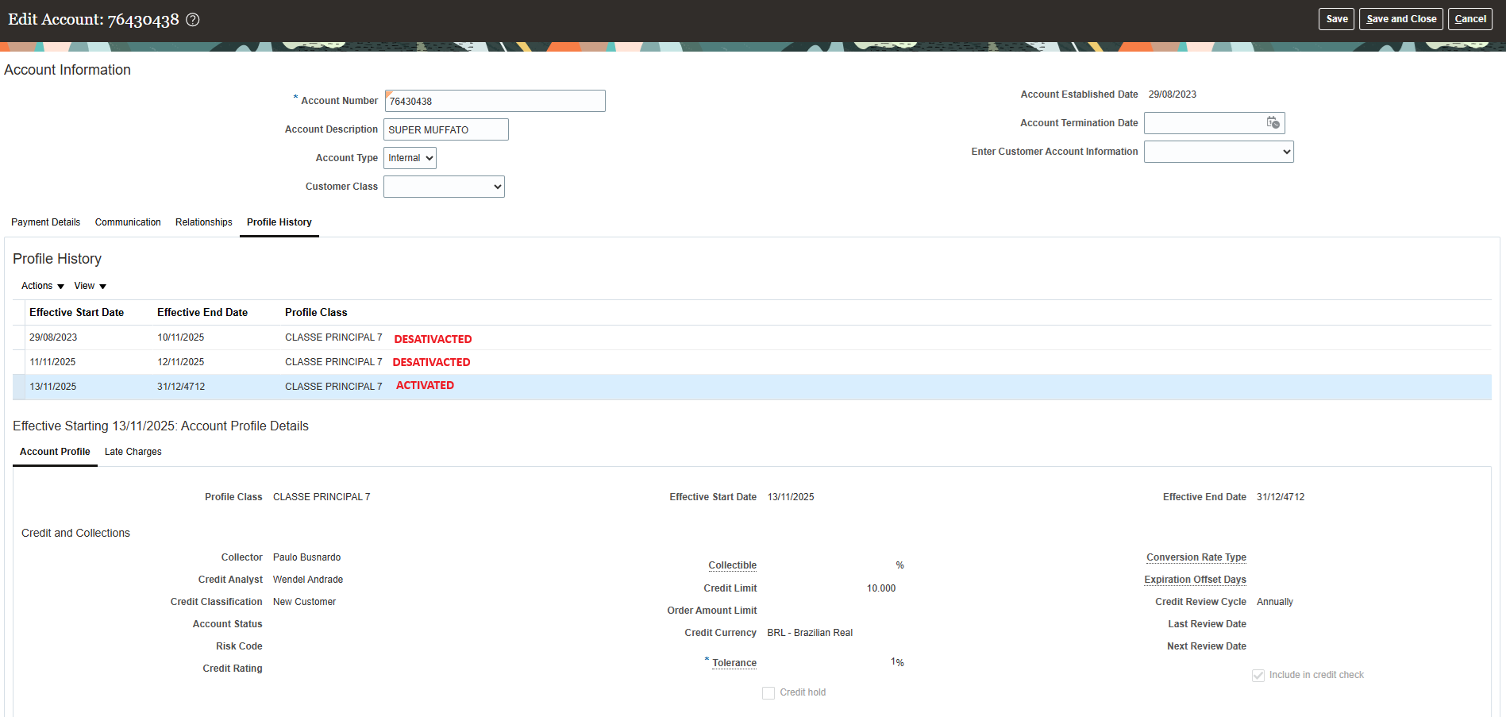Image resolution: width=1506 pixels, height=717 pixels.
Task: Open the Account Termination Date calendar picker
Action: coord(1272,123)
